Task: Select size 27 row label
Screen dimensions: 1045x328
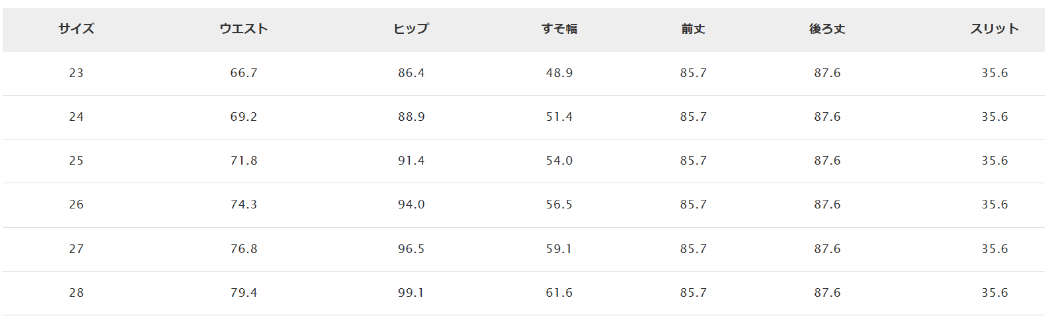Action: [x=76, y=249]
